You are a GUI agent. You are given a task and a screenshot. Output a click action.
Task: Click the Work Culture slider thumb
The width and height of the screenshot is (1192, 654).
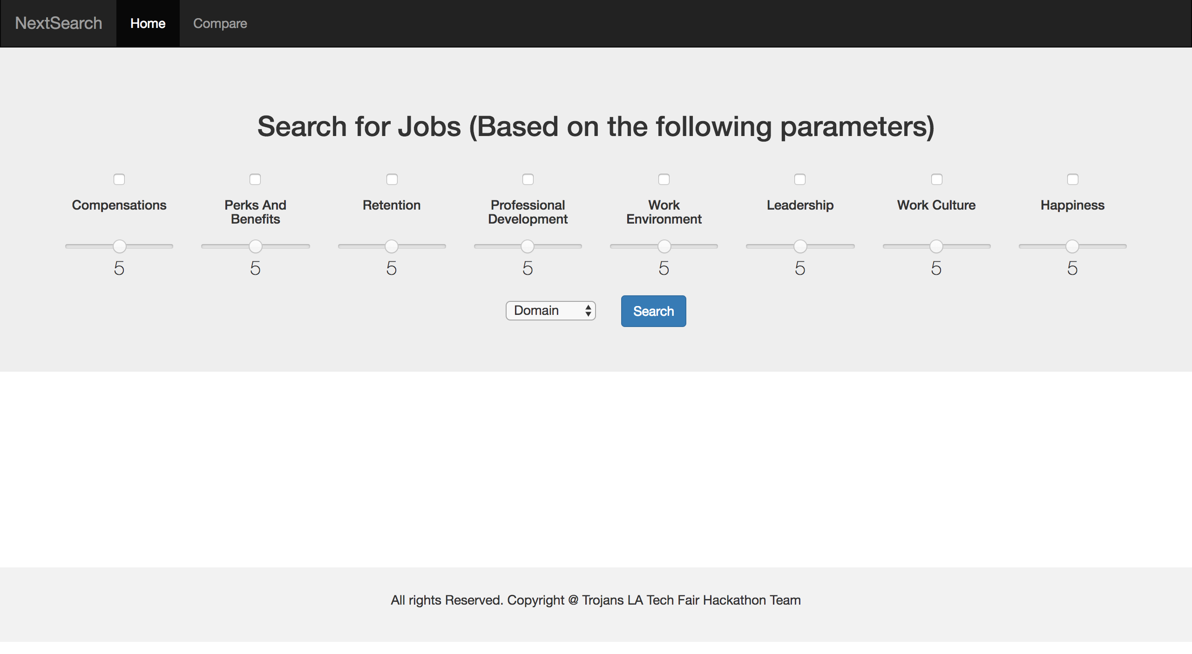[936, 246]
